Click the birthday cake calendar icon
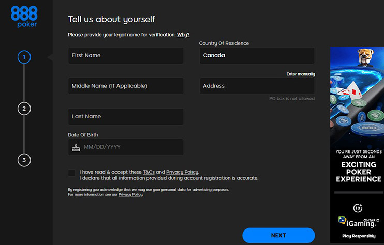This screenshot has height=245, width=384. click(x=76, y=147)
